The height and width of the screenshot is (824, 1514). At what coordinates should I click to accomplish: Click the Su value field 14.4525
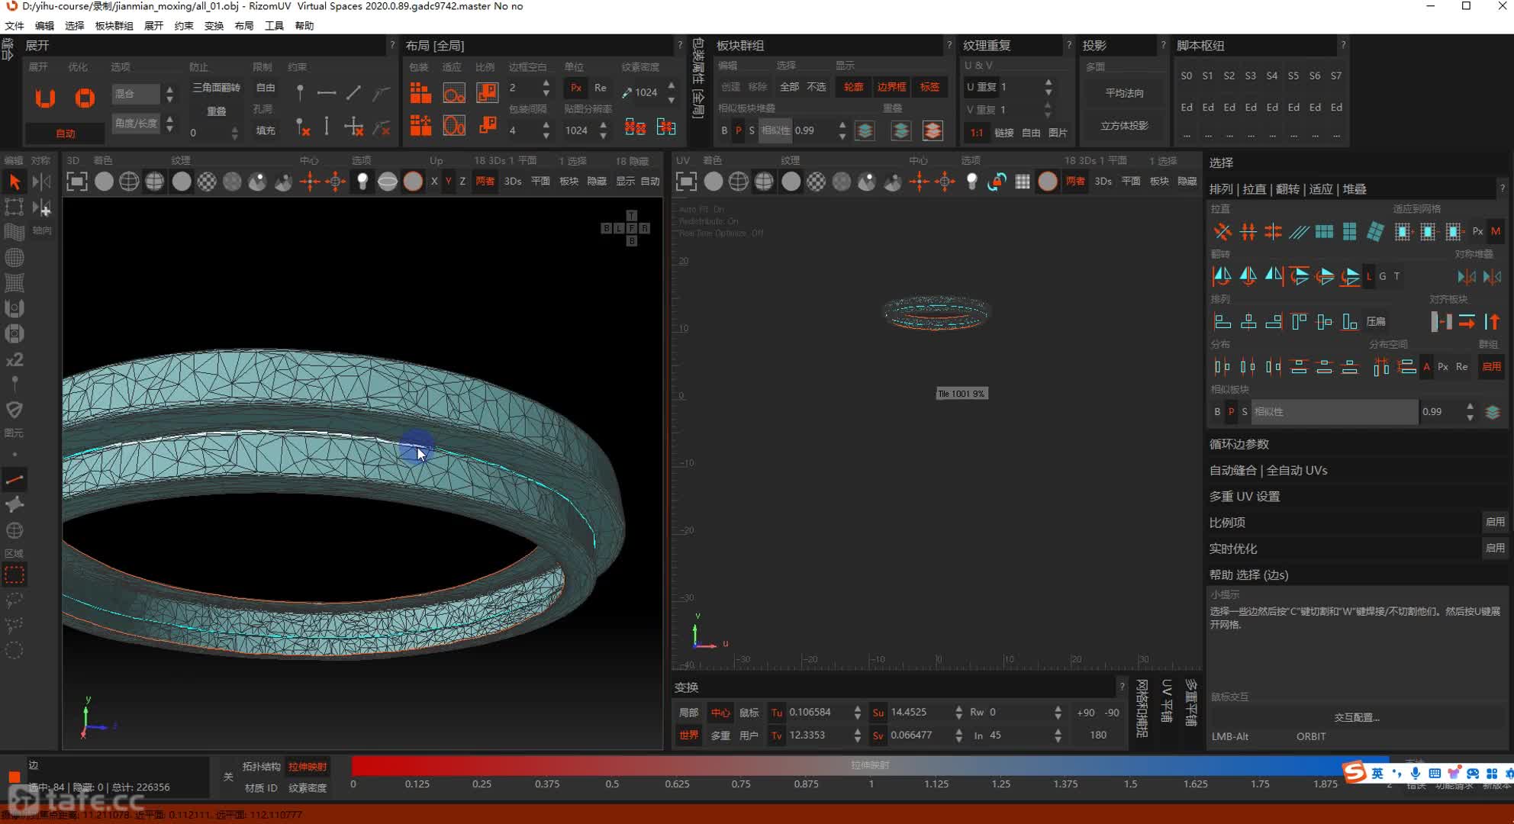[918, 712]
